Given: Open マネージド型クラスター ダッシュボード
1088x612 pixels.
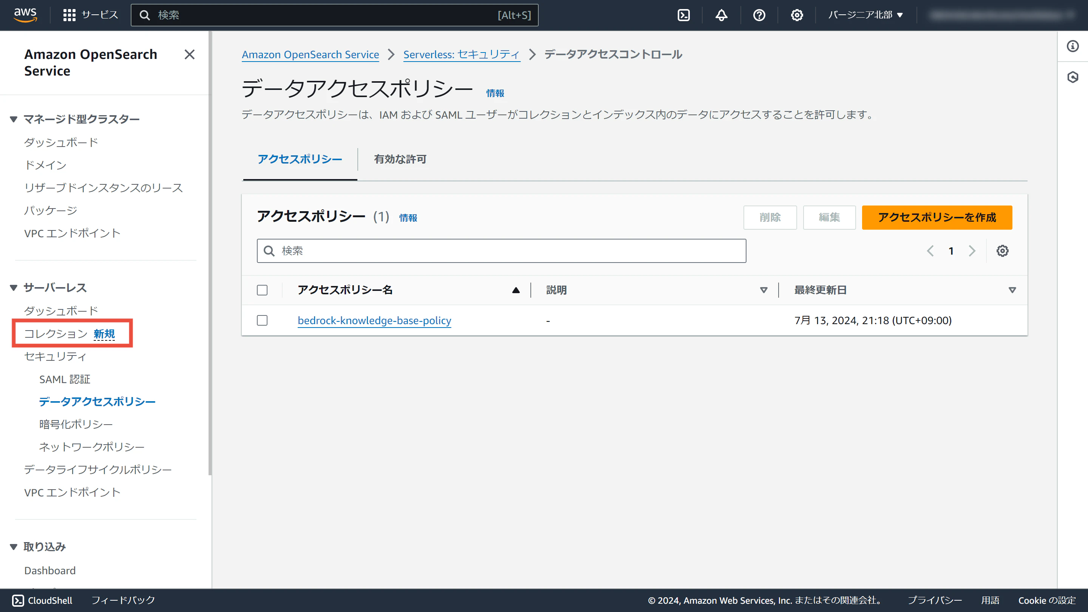Looking at the screenshot, I should 61,142.
